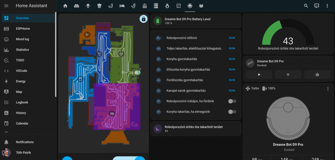Run Konyha gyorstakarítás script
This screenshot has height=160, width=335.
pyautogui.click(x=232, y=59)
